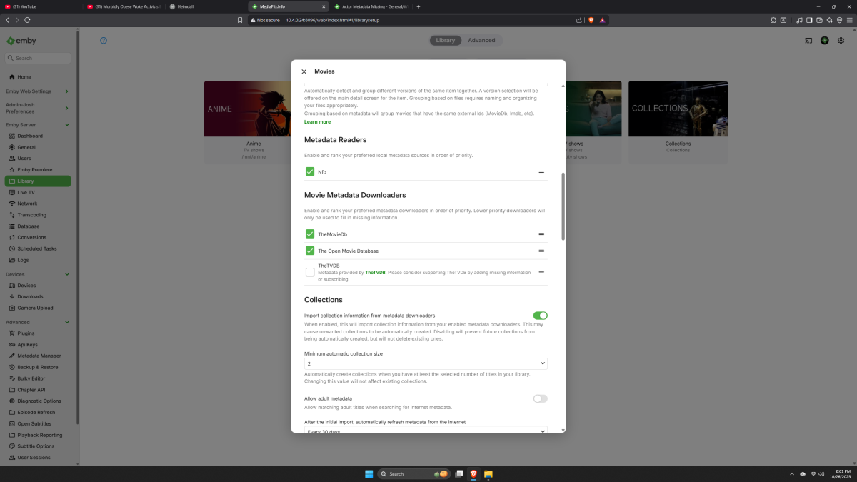The height and width of the screenshot is (482, 857).
Task: Turn on Allow adult metadata
Action: [x=540, y=398]
